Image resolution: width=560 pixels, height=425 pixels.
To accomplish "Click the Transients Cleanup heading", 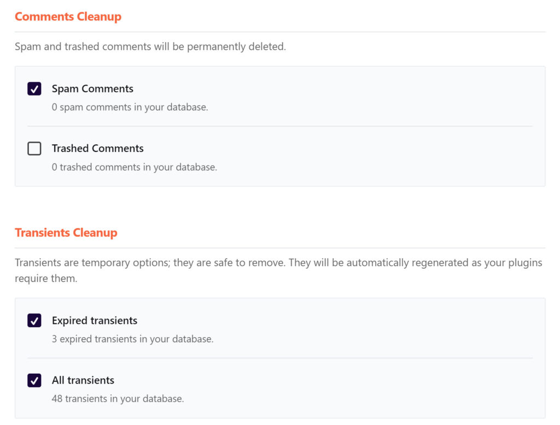I will [x=66, y=233].
